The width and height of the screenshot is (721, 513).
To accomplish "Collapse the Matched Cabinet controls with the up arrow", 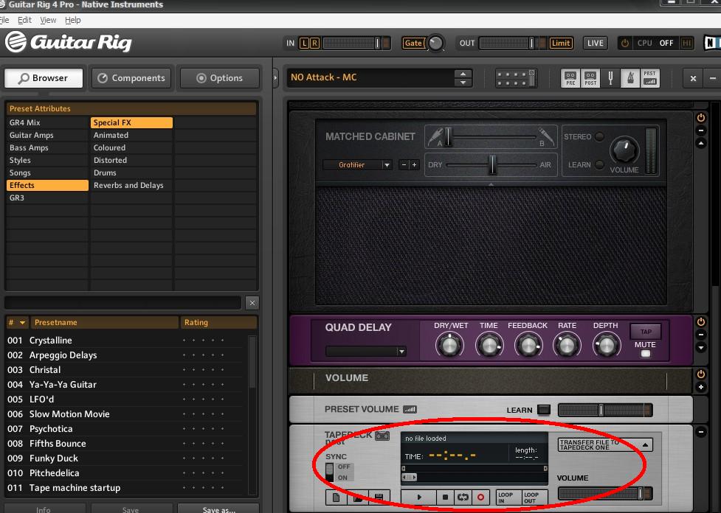I will click(x=701, y=144).
